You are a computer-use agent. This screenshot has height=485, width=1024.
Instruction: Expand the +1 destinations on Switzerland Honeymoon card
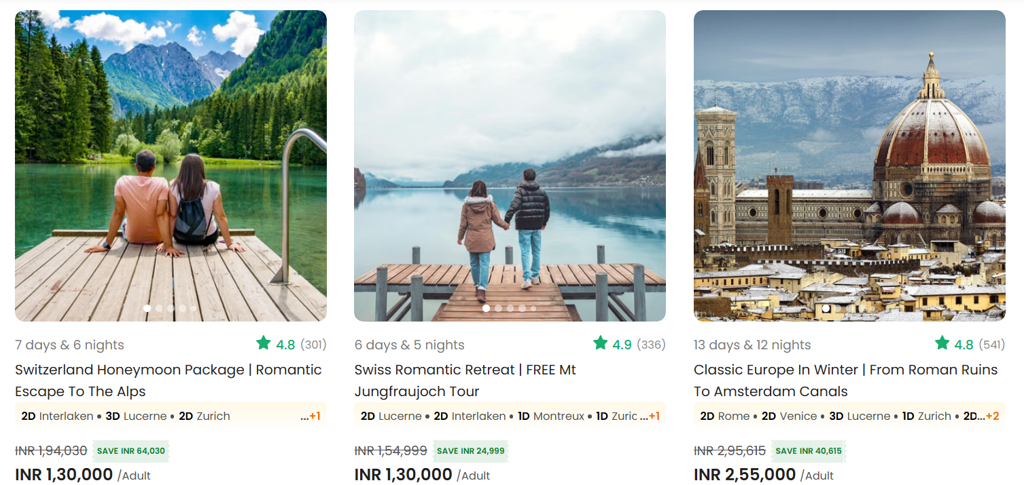[314, 416]
